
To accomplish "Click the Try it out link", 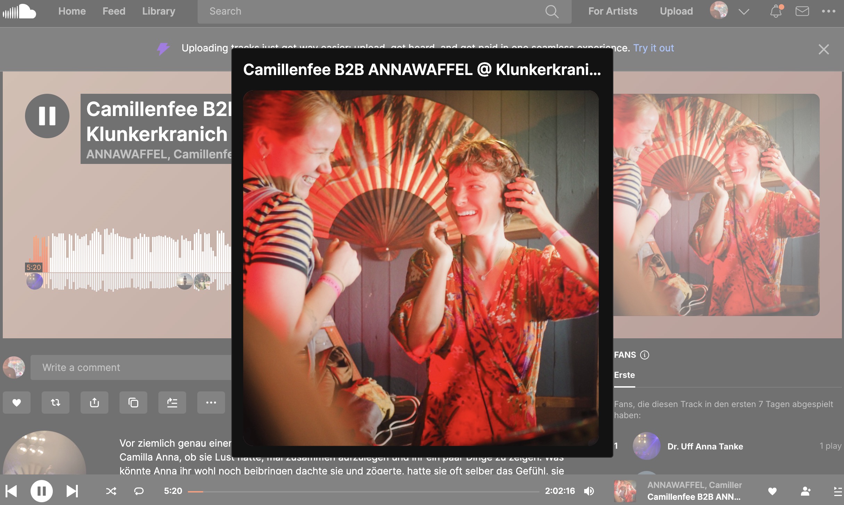I will tap(653, 48).
